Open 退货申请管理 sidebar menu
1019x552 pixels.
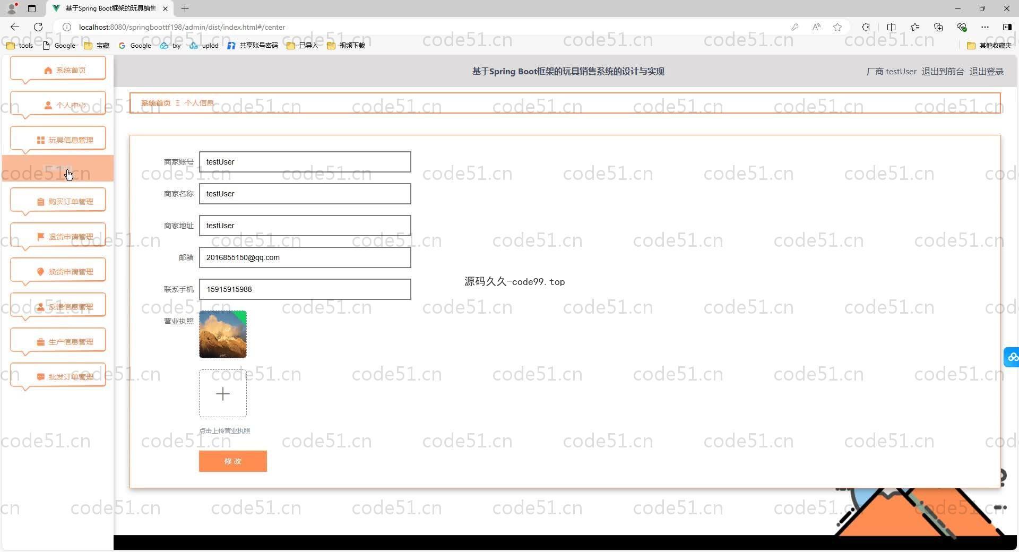coord(58,236)
